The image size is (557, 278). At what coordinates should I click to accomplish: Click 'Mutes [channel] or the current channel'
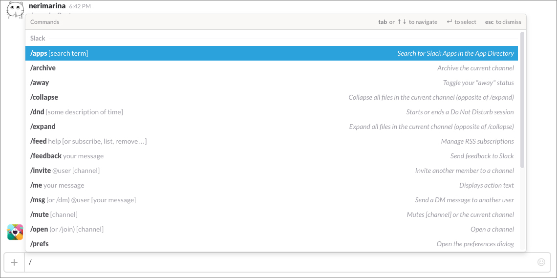pos(460,215)
